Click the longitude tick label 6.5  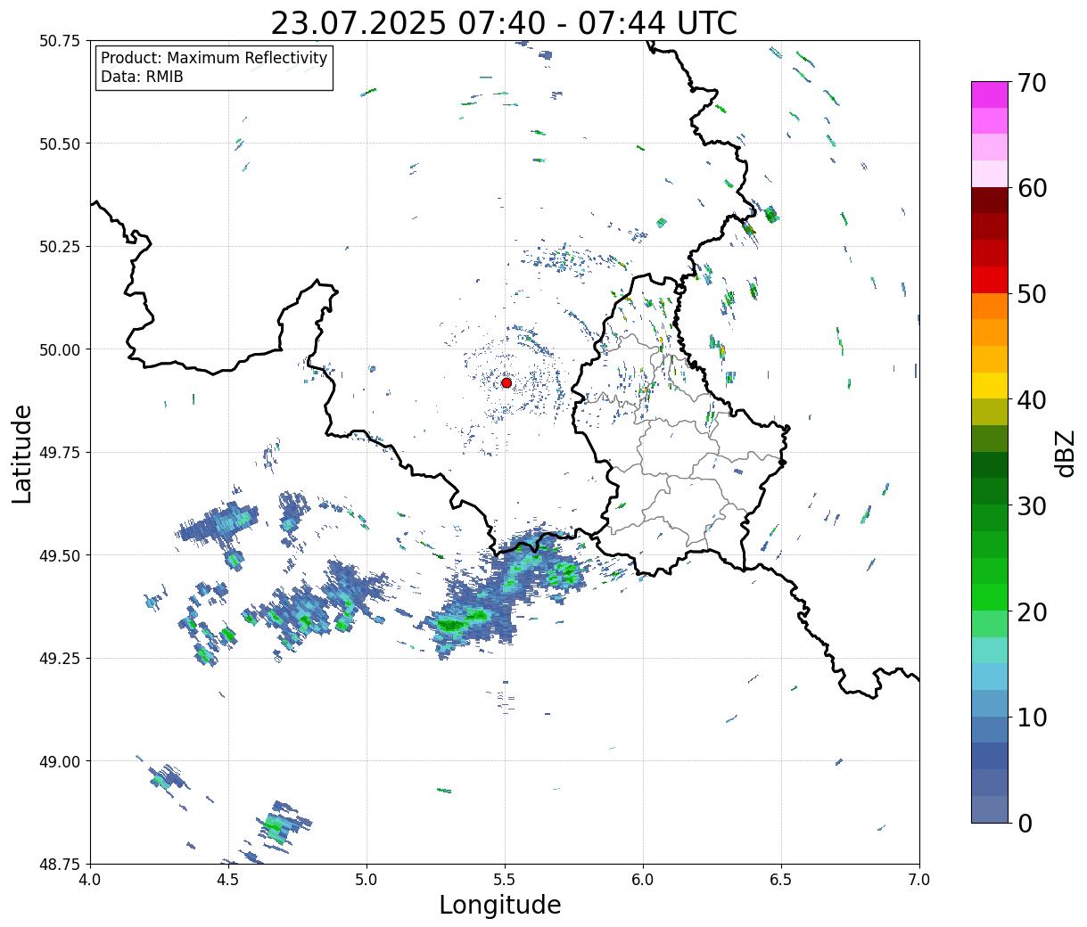click(781, 880)
